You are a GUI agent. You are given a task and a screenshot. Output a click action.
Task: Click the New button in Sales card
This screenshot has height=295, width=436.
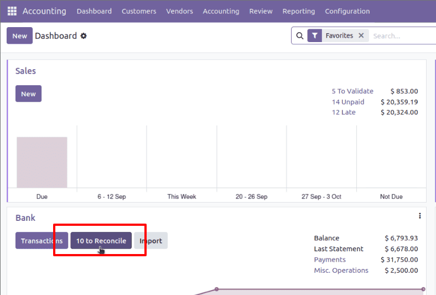(x=28, y=94)
